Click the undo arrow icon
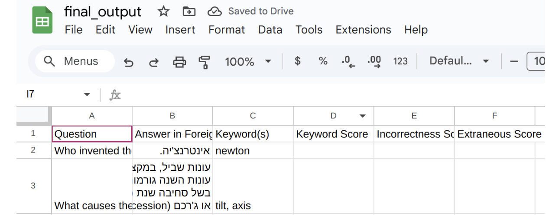 click(x=128, y=62)
